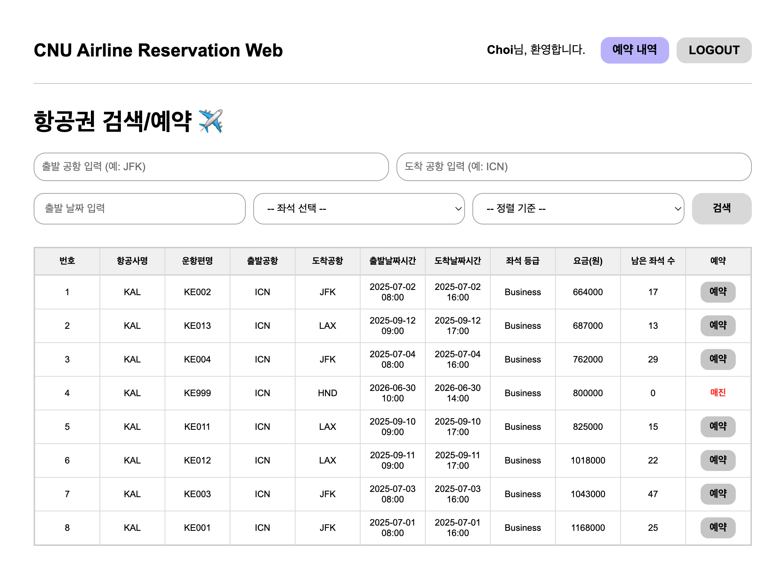This screenshot has width=784, height=563.
Task: Click the fare cell 825000
Action: click(588, 427)
